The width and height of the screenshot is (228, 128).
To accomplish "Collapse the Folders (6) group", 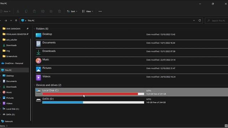I will [35, 29].
